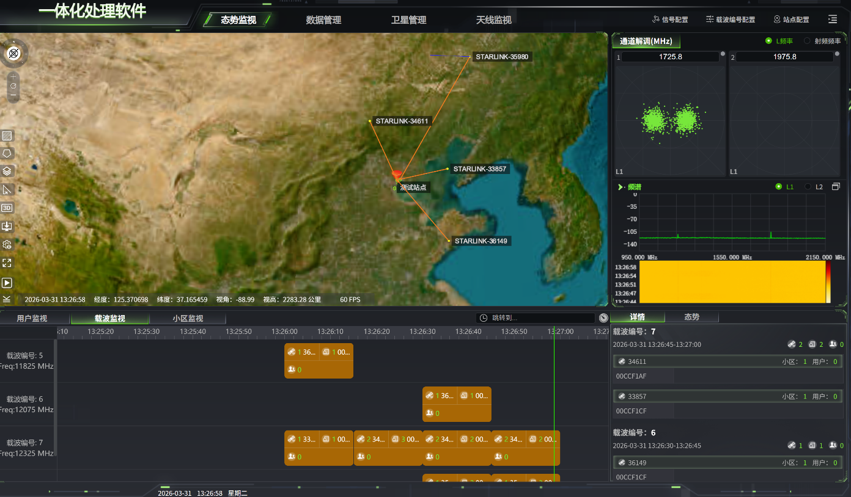This screenshot has height=497, width=851.
Task: Open 站点配置 station configuration
Action: click(792, 20)
